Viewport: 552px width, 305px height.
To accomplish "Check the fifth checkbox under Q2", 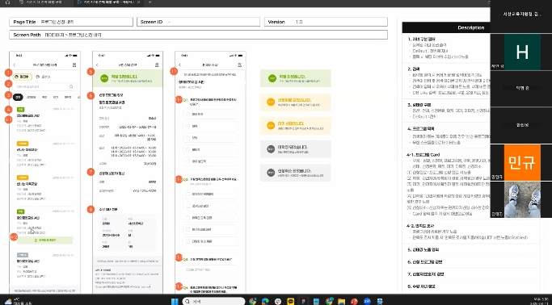I will coord(188,241).
